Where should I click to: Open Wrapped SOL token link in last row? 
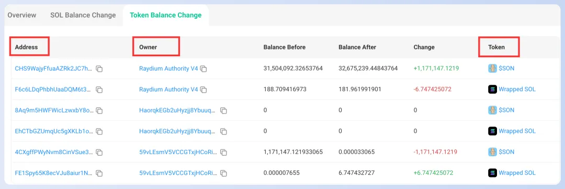coord(517,173)
